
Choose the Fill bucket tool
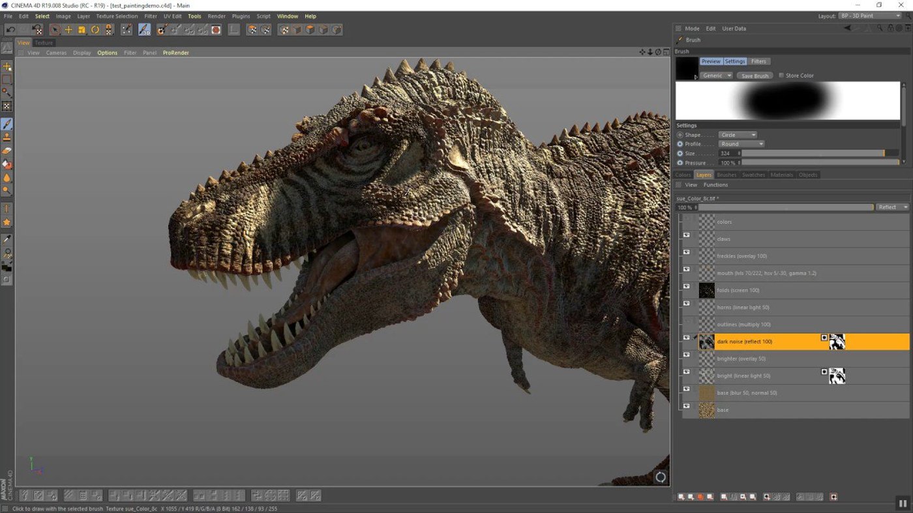pos(7,164)
